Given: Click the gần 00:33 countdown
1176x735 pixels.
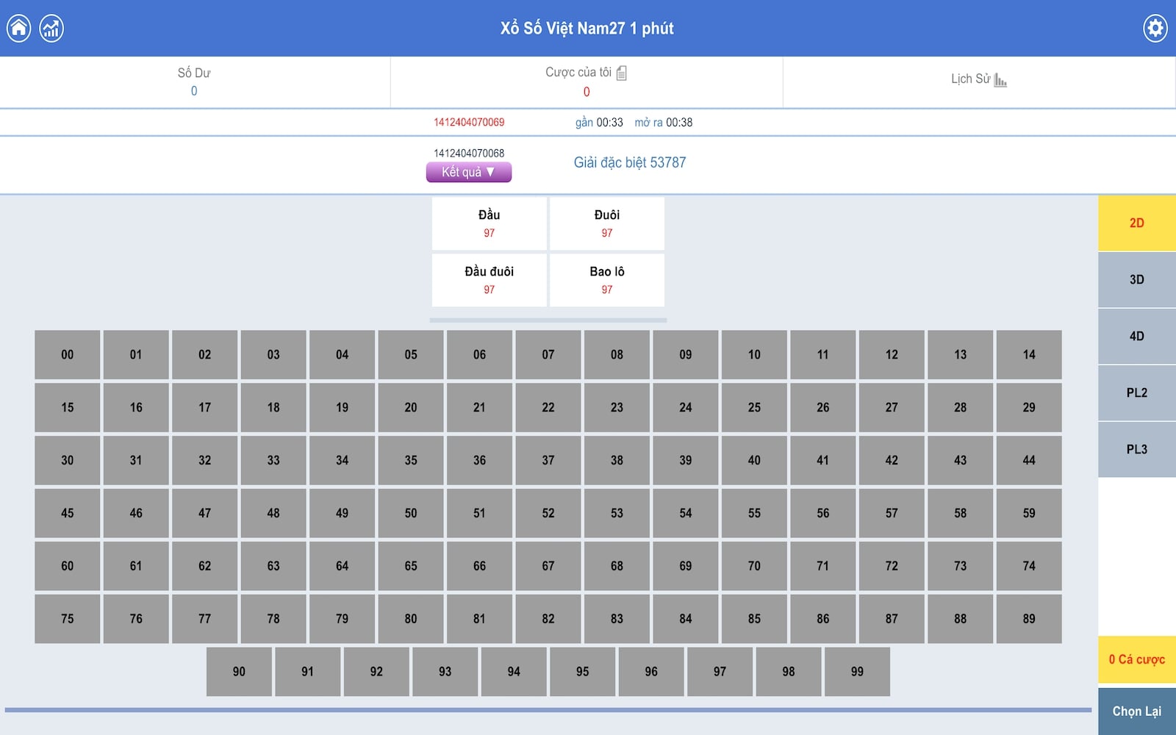Looking at the screenshot, I should [599, 123].
